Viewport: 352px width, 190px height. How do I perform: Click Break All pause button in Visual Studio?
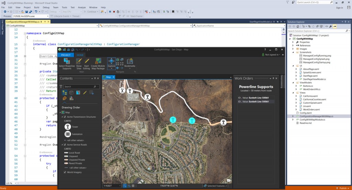click(x=110, y=12)
